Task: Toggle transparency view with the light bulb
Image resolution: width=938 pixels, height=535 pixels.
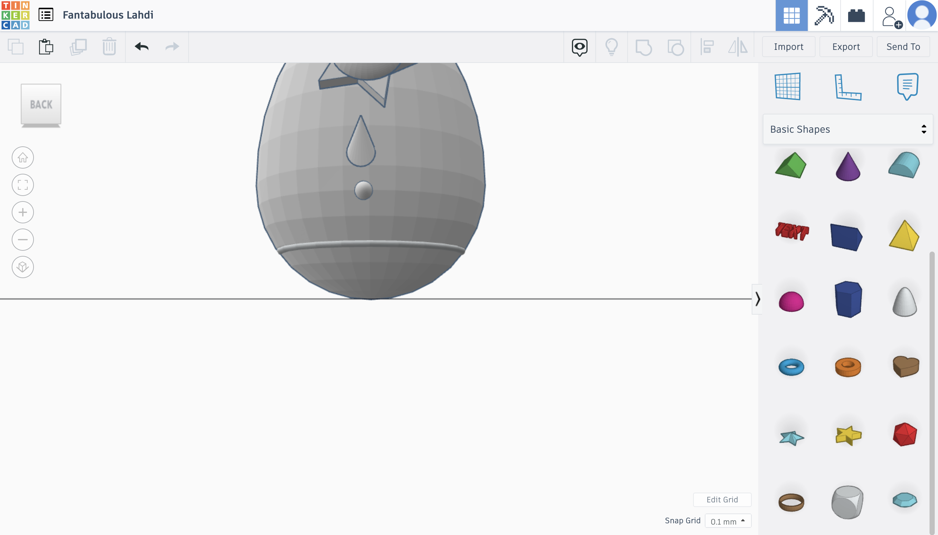Action: [x=611, y=47]
